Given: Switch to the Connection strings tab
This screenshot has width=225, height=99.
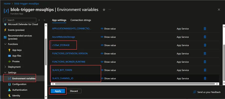Looking at the screenshot, I should (81, 20).
